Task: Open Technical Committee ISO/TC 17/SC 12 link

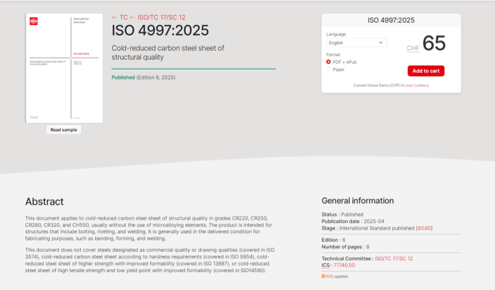Action: click(x=394, y=258)
